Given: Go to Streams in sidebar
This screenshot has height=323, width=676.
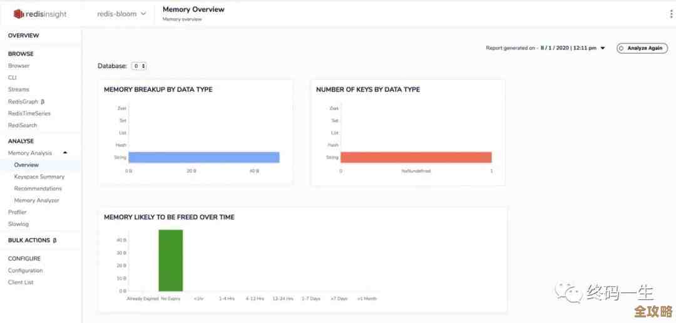Looking at the screenshot, I should [x=19, y=90].
